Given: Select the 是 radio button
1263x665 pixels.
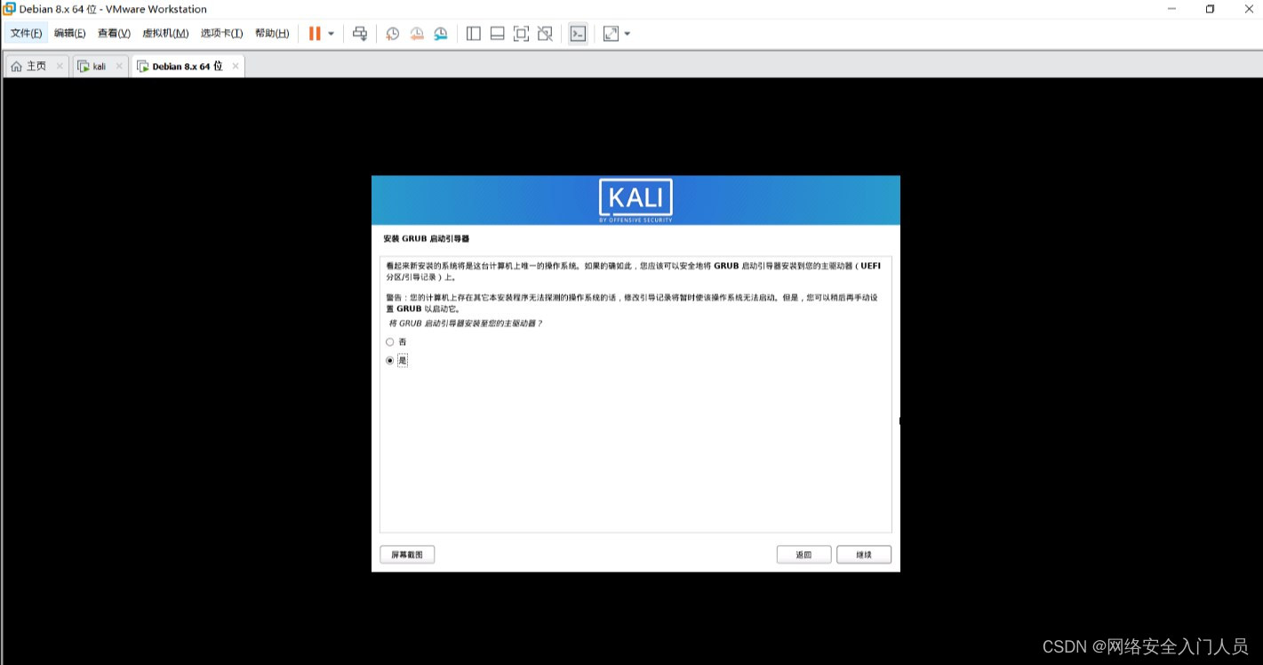Looking at the screenshot, I should click(389, 360).
